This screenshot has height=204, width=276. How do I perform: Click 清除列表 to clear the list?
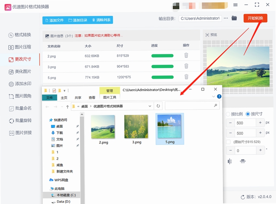click(101, 20)
